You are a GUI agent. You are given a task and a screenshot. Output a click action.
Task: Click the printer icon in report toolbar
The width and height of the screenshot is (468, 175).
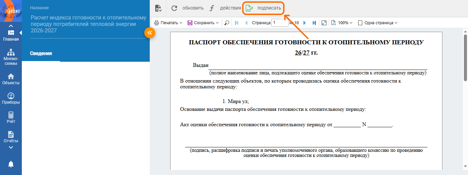tap(157, 23)
